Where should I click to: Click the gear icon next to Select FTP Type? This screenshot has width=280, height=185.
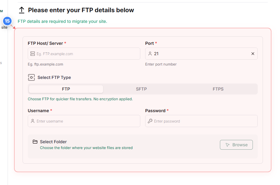click(31, 77)
